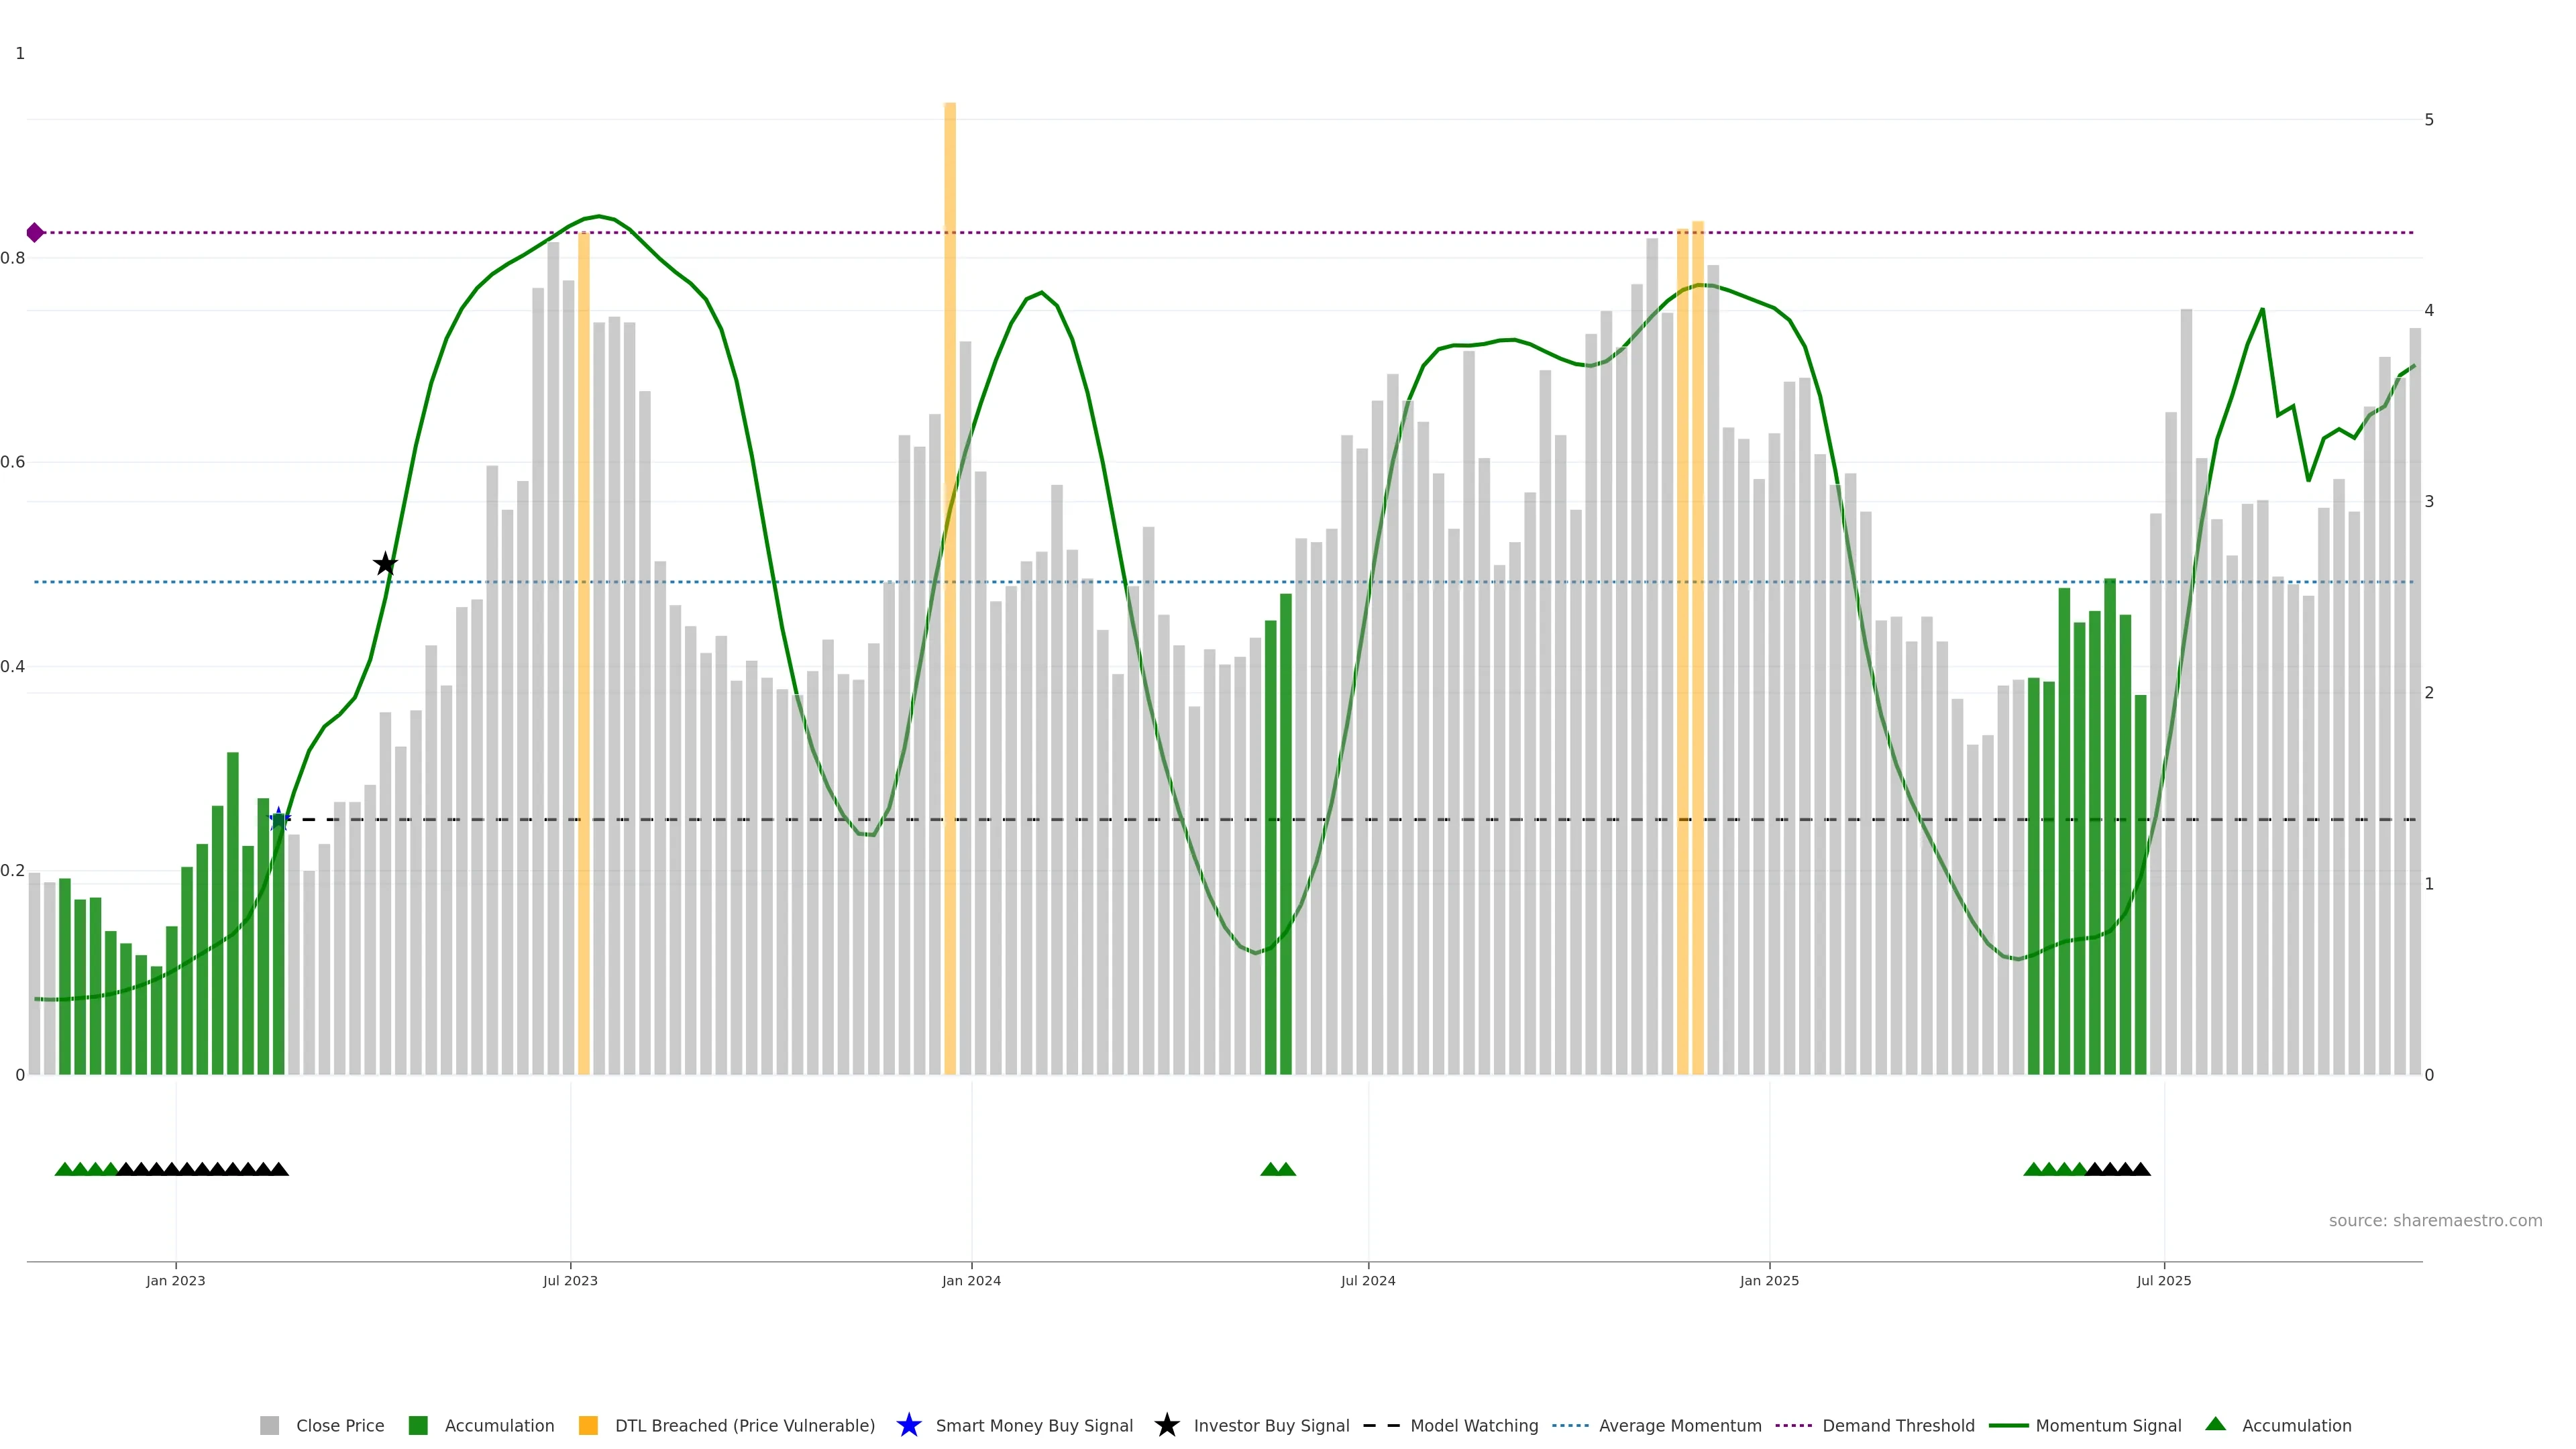Click the green Momentum Signal line icon in the legend

tap(2008, 1425)
